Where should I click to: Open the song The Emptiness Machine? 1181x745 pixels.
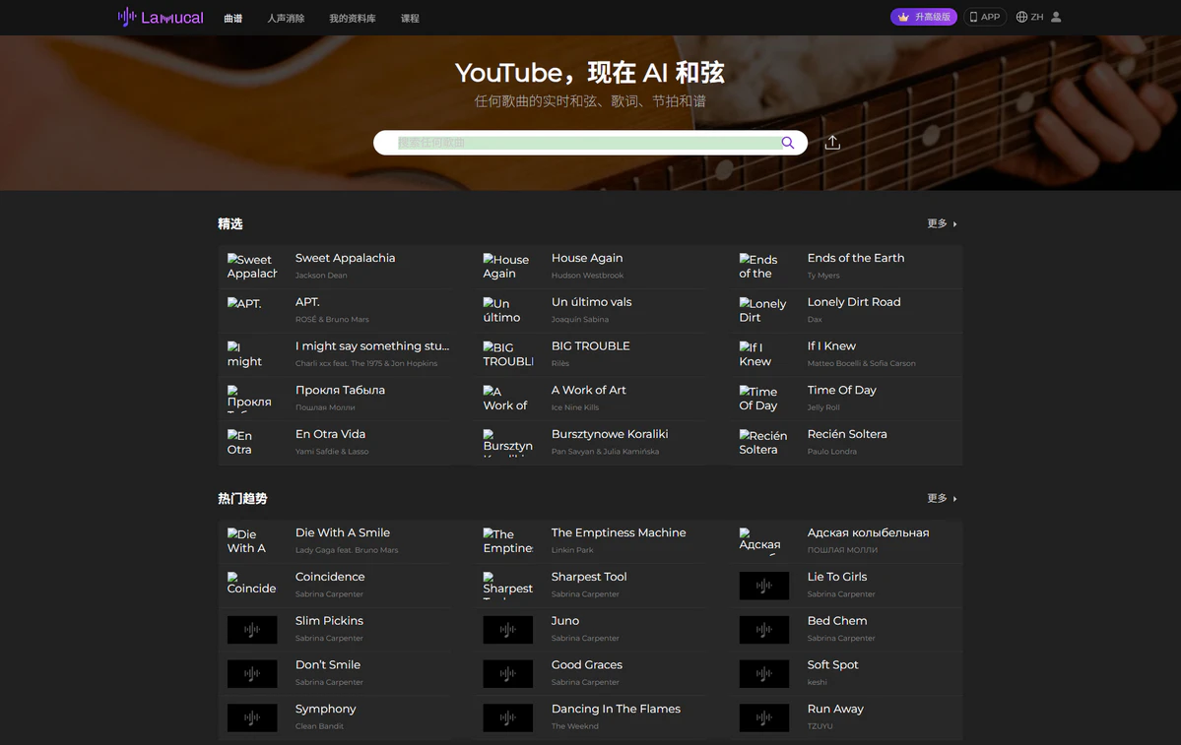pyautogui.click(x=619, y=532)
